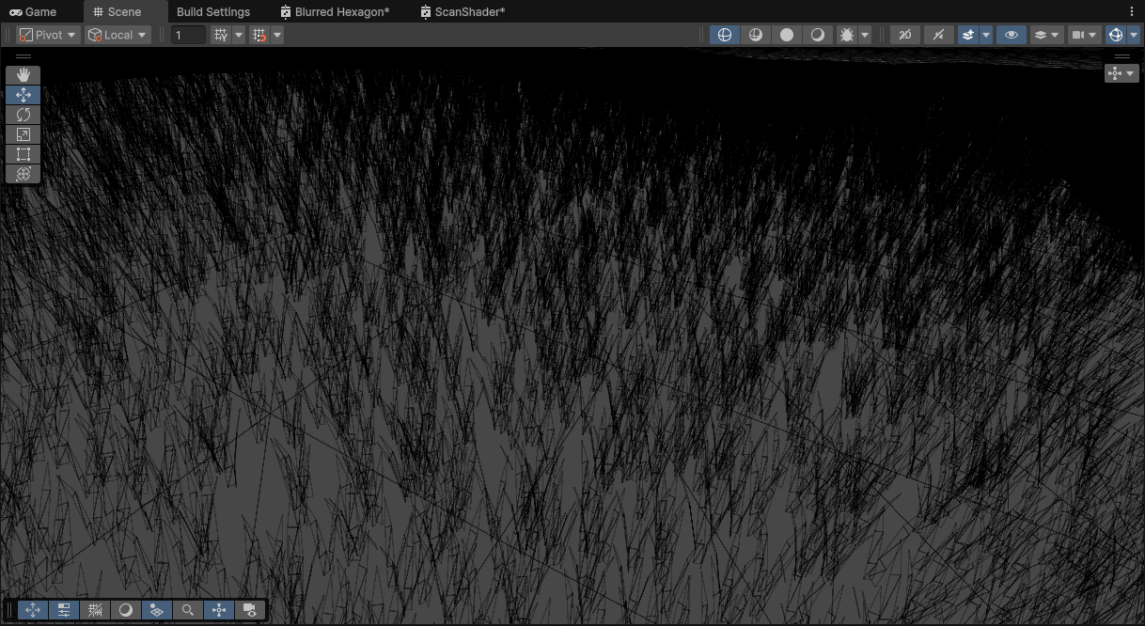Toggle scene audio mute button
This screenshot has height=626, width=1145.
click(937, 35)
